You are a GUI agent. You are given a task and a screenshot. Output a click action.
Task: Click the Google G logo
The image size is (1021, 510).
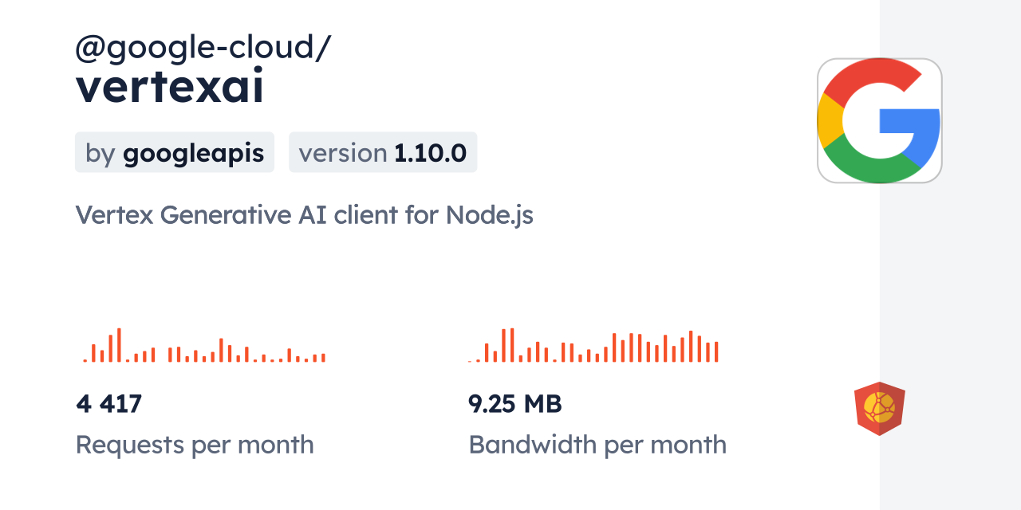tap(879, 120)
